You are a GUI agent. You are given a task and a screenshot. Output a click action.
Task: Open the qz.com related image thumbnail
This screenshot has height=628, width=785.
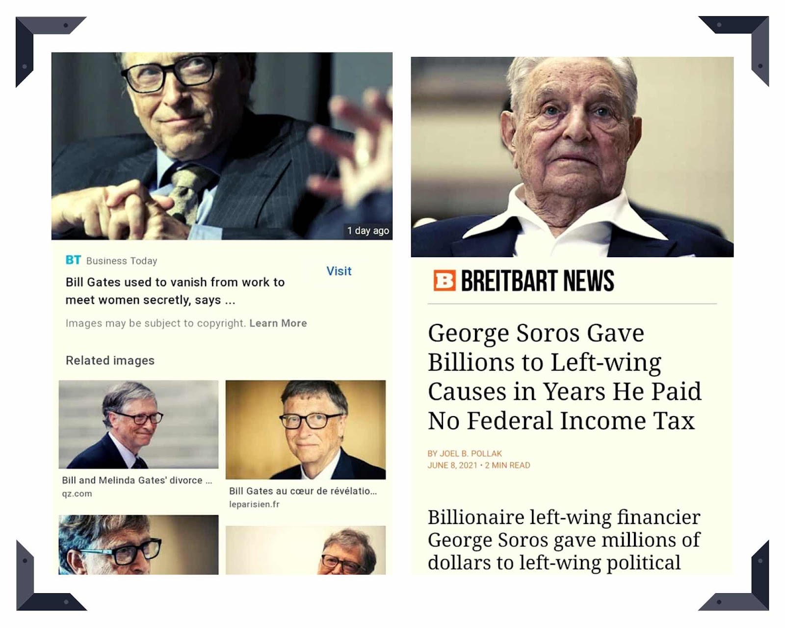click(138, 424)
